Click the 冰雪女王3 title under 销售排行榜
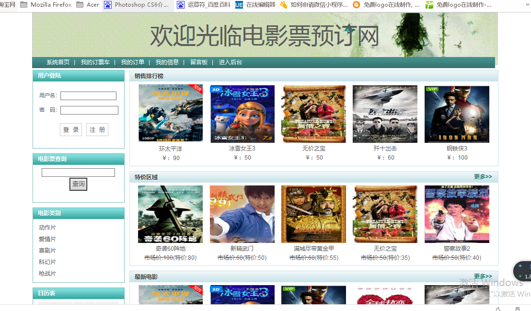Image resolution: width=531 pixels, height=311 pixels. 242,149
